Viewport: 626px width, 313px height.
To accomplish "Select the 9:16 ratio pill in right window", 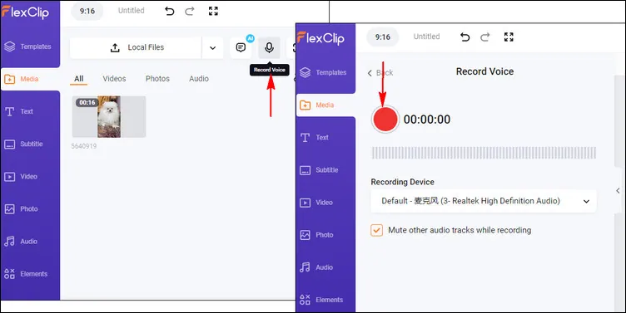I will pos(382,37).
